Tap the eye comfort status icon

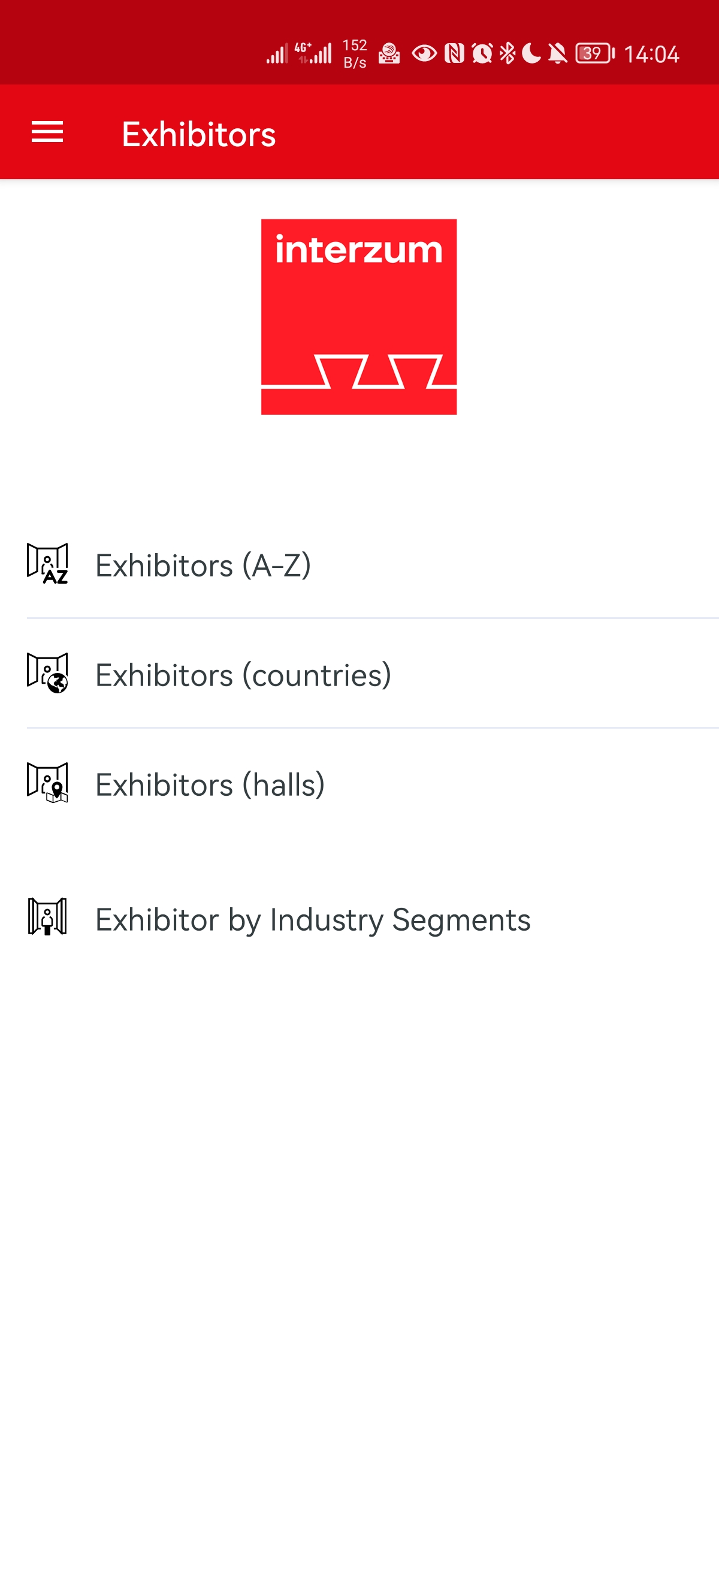click(x=424, y=53)
